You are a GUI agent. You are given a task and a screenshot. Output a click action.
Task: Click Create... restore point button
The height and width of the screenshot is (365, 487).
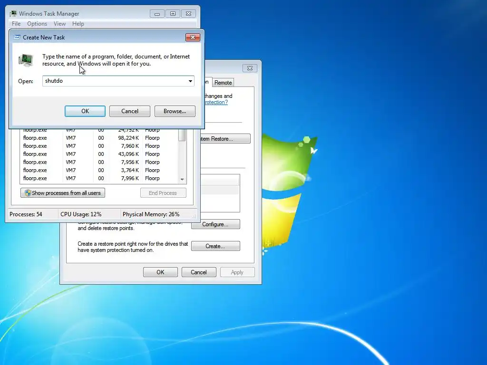tap(215, 246)
